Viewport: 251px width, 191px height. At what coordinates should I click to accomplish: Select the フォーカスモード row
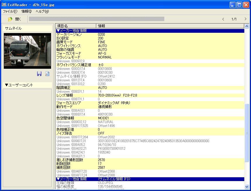click(150, 54)
